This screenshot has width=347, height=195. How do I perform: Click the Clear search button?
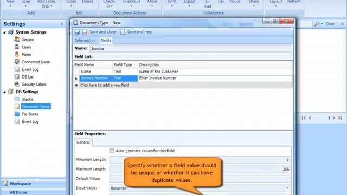coord(330,24)
